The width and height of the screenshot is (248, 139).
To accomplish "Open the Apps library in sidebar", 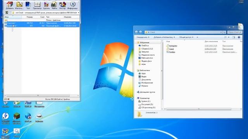I will (142, 73).
